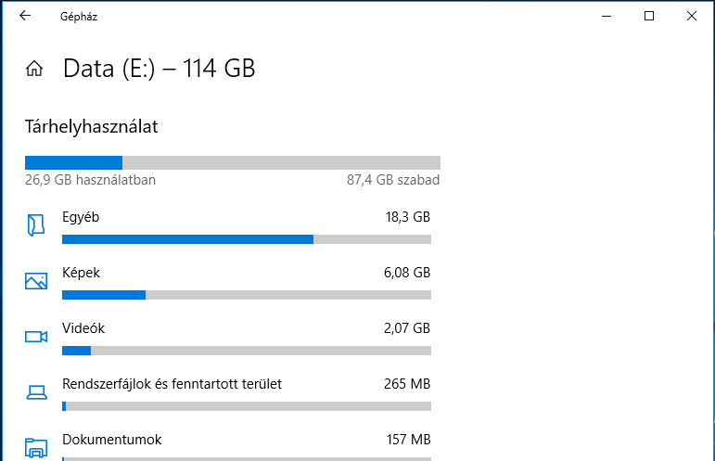
Task: Open Rendszerfájlok és fenntartott terület details
Action: click(x=228, y=394)
